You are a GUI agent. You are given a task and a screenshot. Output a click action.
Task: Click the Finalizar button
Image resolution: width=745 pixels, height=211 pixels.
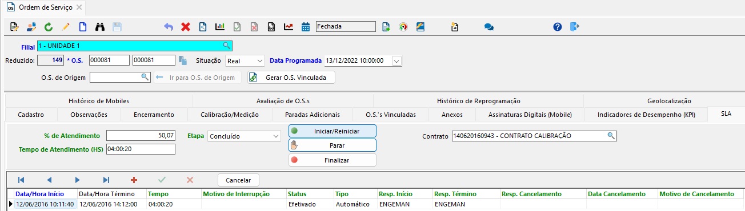333,160
